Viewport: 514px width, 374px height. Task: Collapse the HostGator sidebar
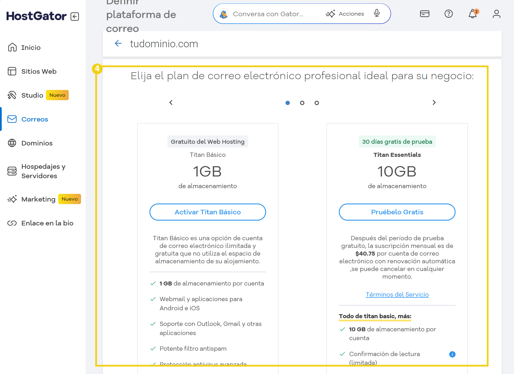[x=75, y=17]
